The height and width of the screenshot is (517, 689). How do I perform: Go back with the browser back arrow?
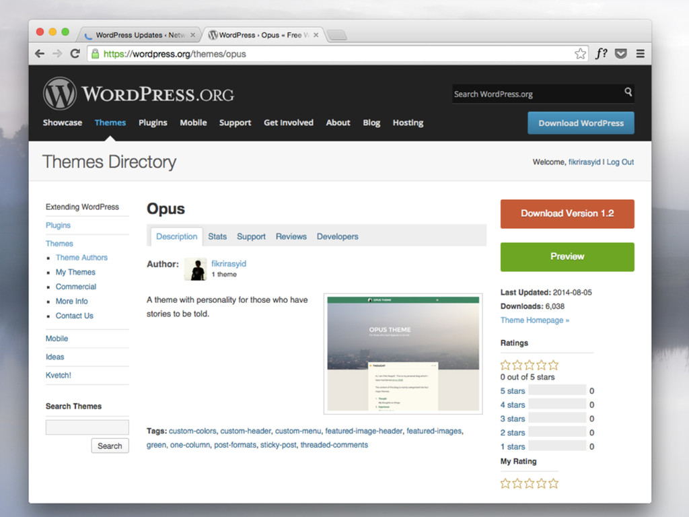click(40, 54)
